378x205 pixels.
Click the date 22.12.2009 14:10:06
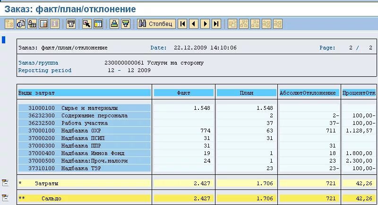pos(205,48)
